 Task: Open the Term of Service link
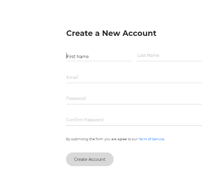point(152,139)
